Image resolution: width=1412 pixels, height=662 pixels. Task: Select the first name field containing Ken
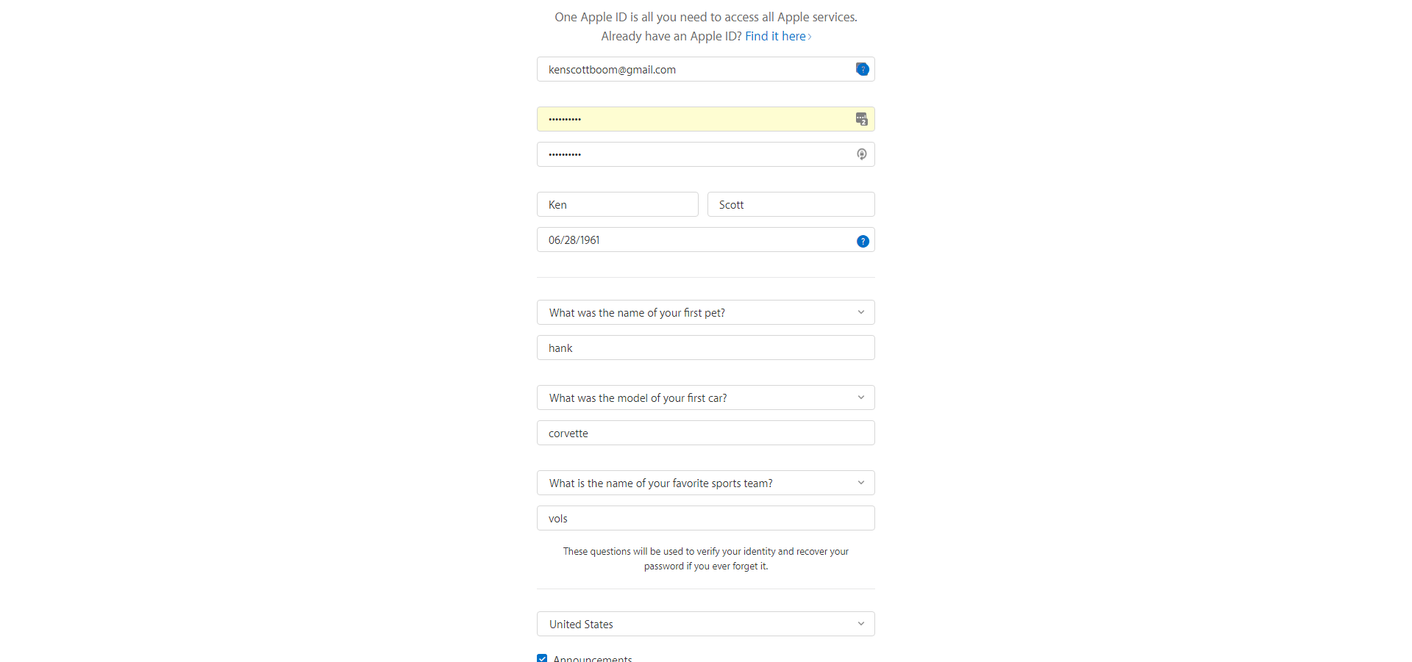[618, 204]
